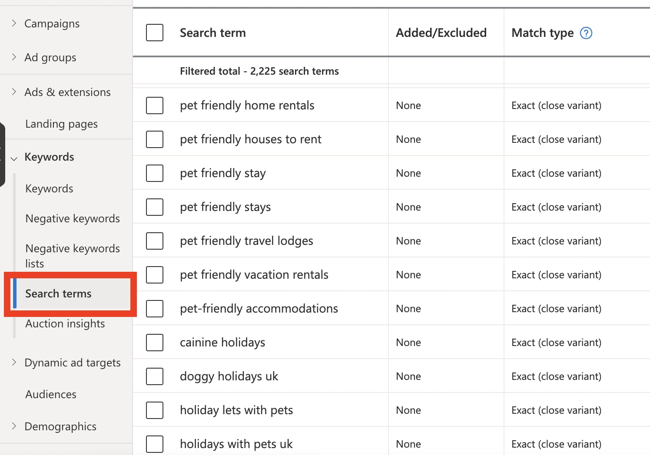This screenshot has height=455, width=650.
Task: Click the Match type help icon
Action: 586,33
